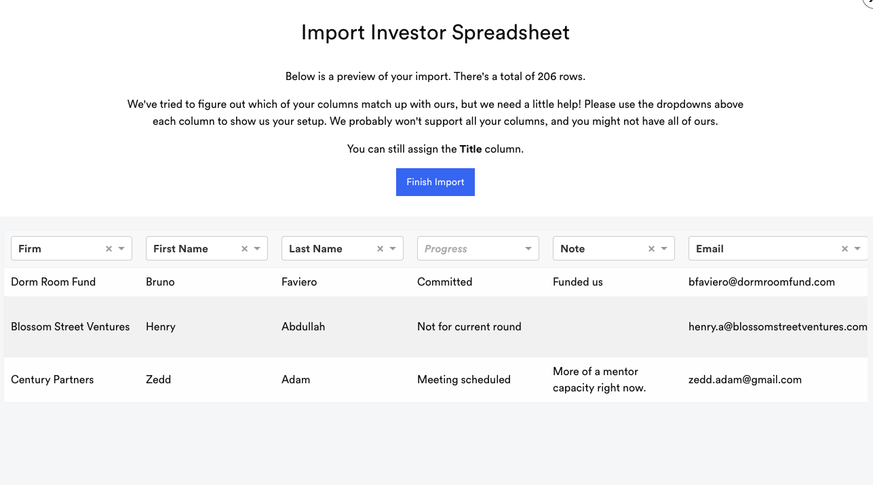Screen dimensions: 873x485
Task: Expand the Firm column dropdown arrow
Action: [x=121, y=249]
